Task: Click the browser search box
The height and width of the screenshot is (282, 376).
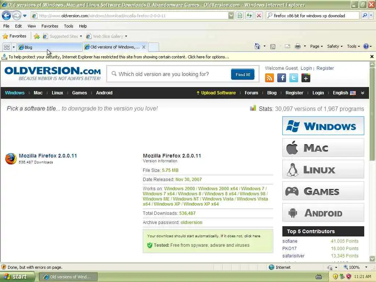Action: [313, 16]
